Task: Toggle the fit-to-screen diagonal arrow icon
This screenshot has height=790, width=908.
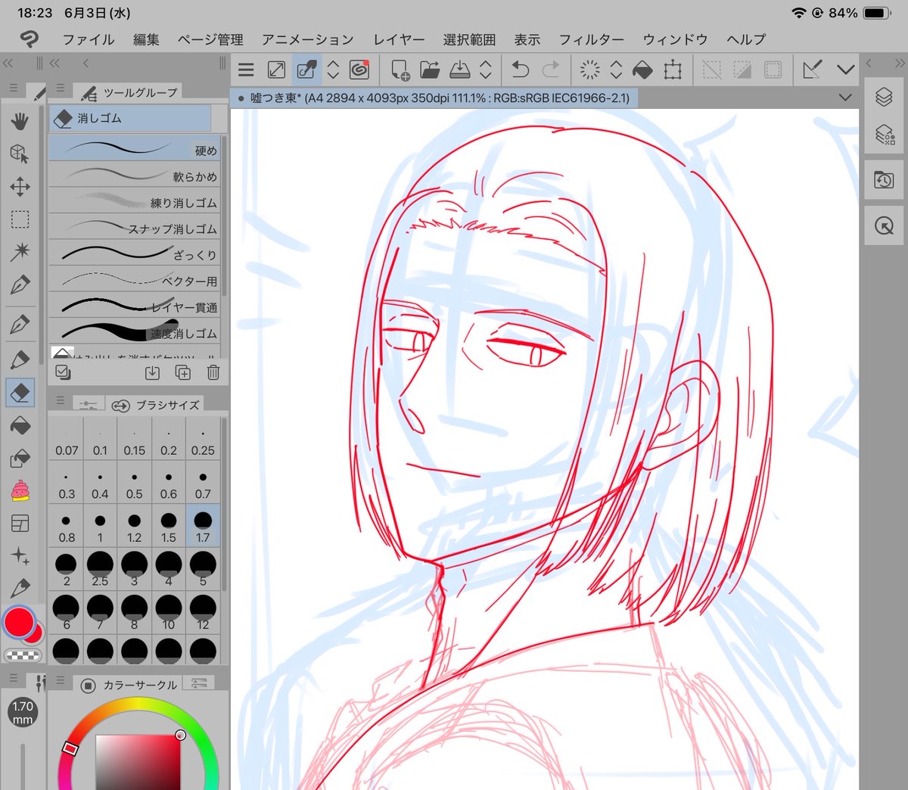Action: [276, 70]
